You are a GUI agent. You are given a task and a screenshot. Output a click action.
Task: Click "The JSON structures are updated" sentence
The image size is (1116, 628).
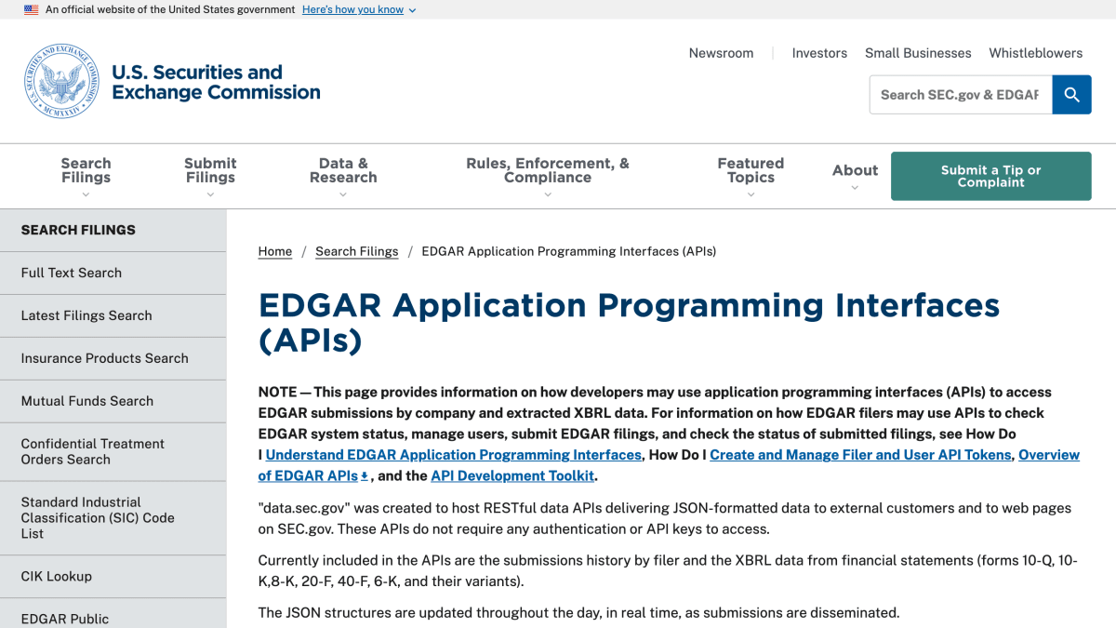pyautogui.click(x=578, y=613)
